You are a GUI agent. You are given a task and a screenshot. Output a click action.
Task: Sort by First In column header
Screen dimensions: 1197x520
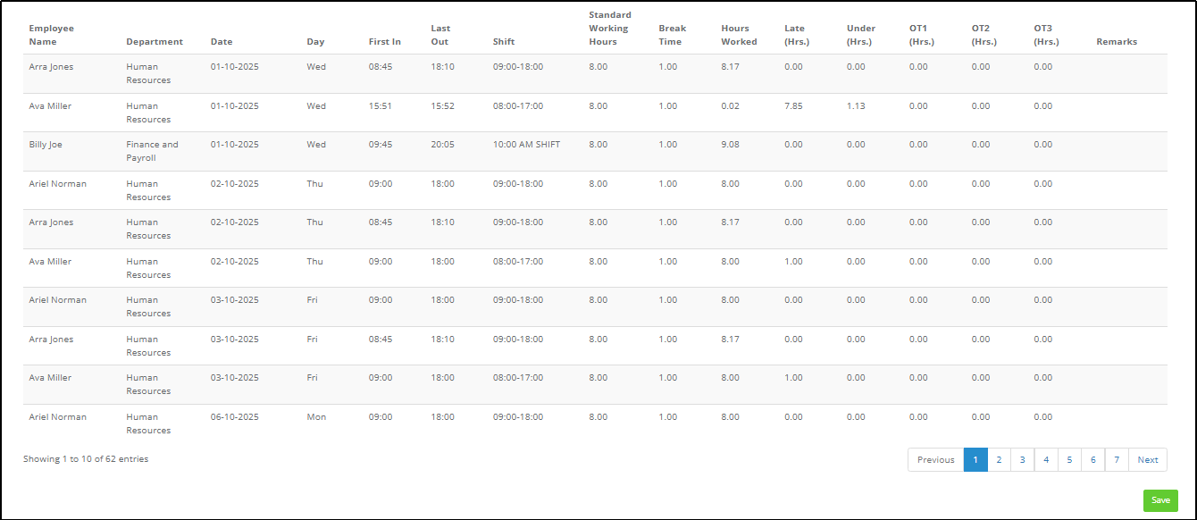385,42
